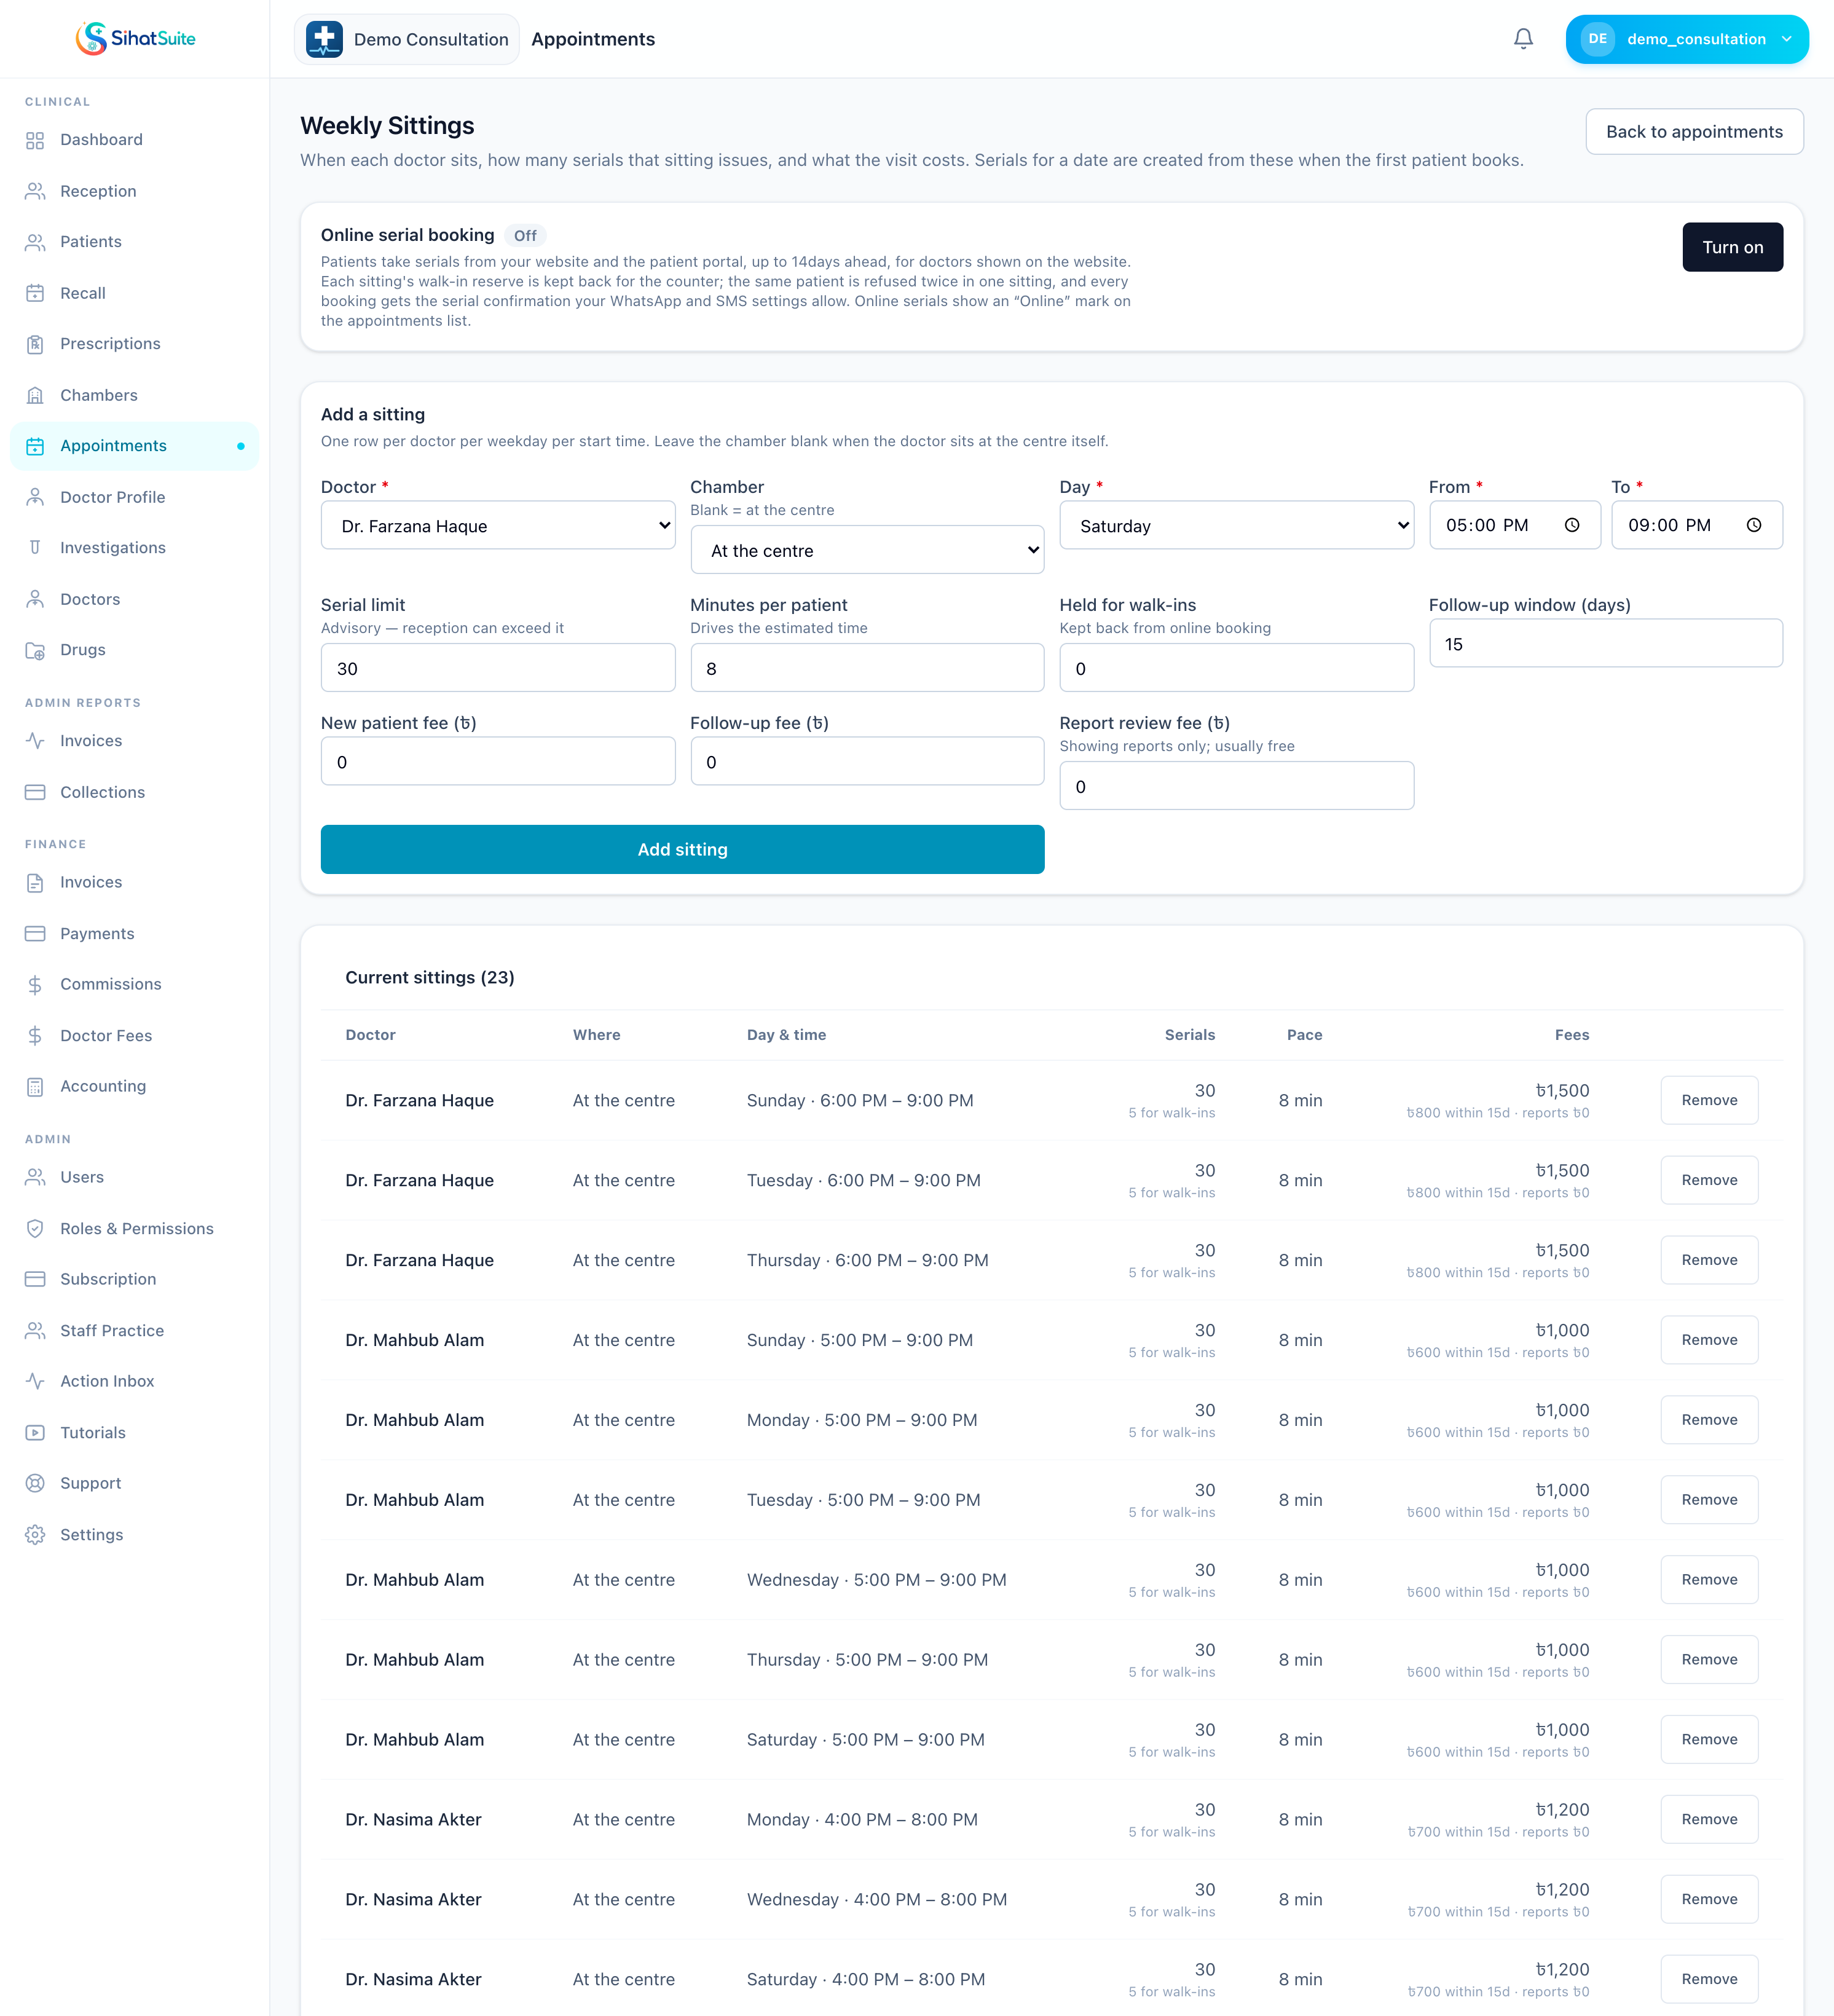Open the clock picker in To field

[x=1753, y=525]
